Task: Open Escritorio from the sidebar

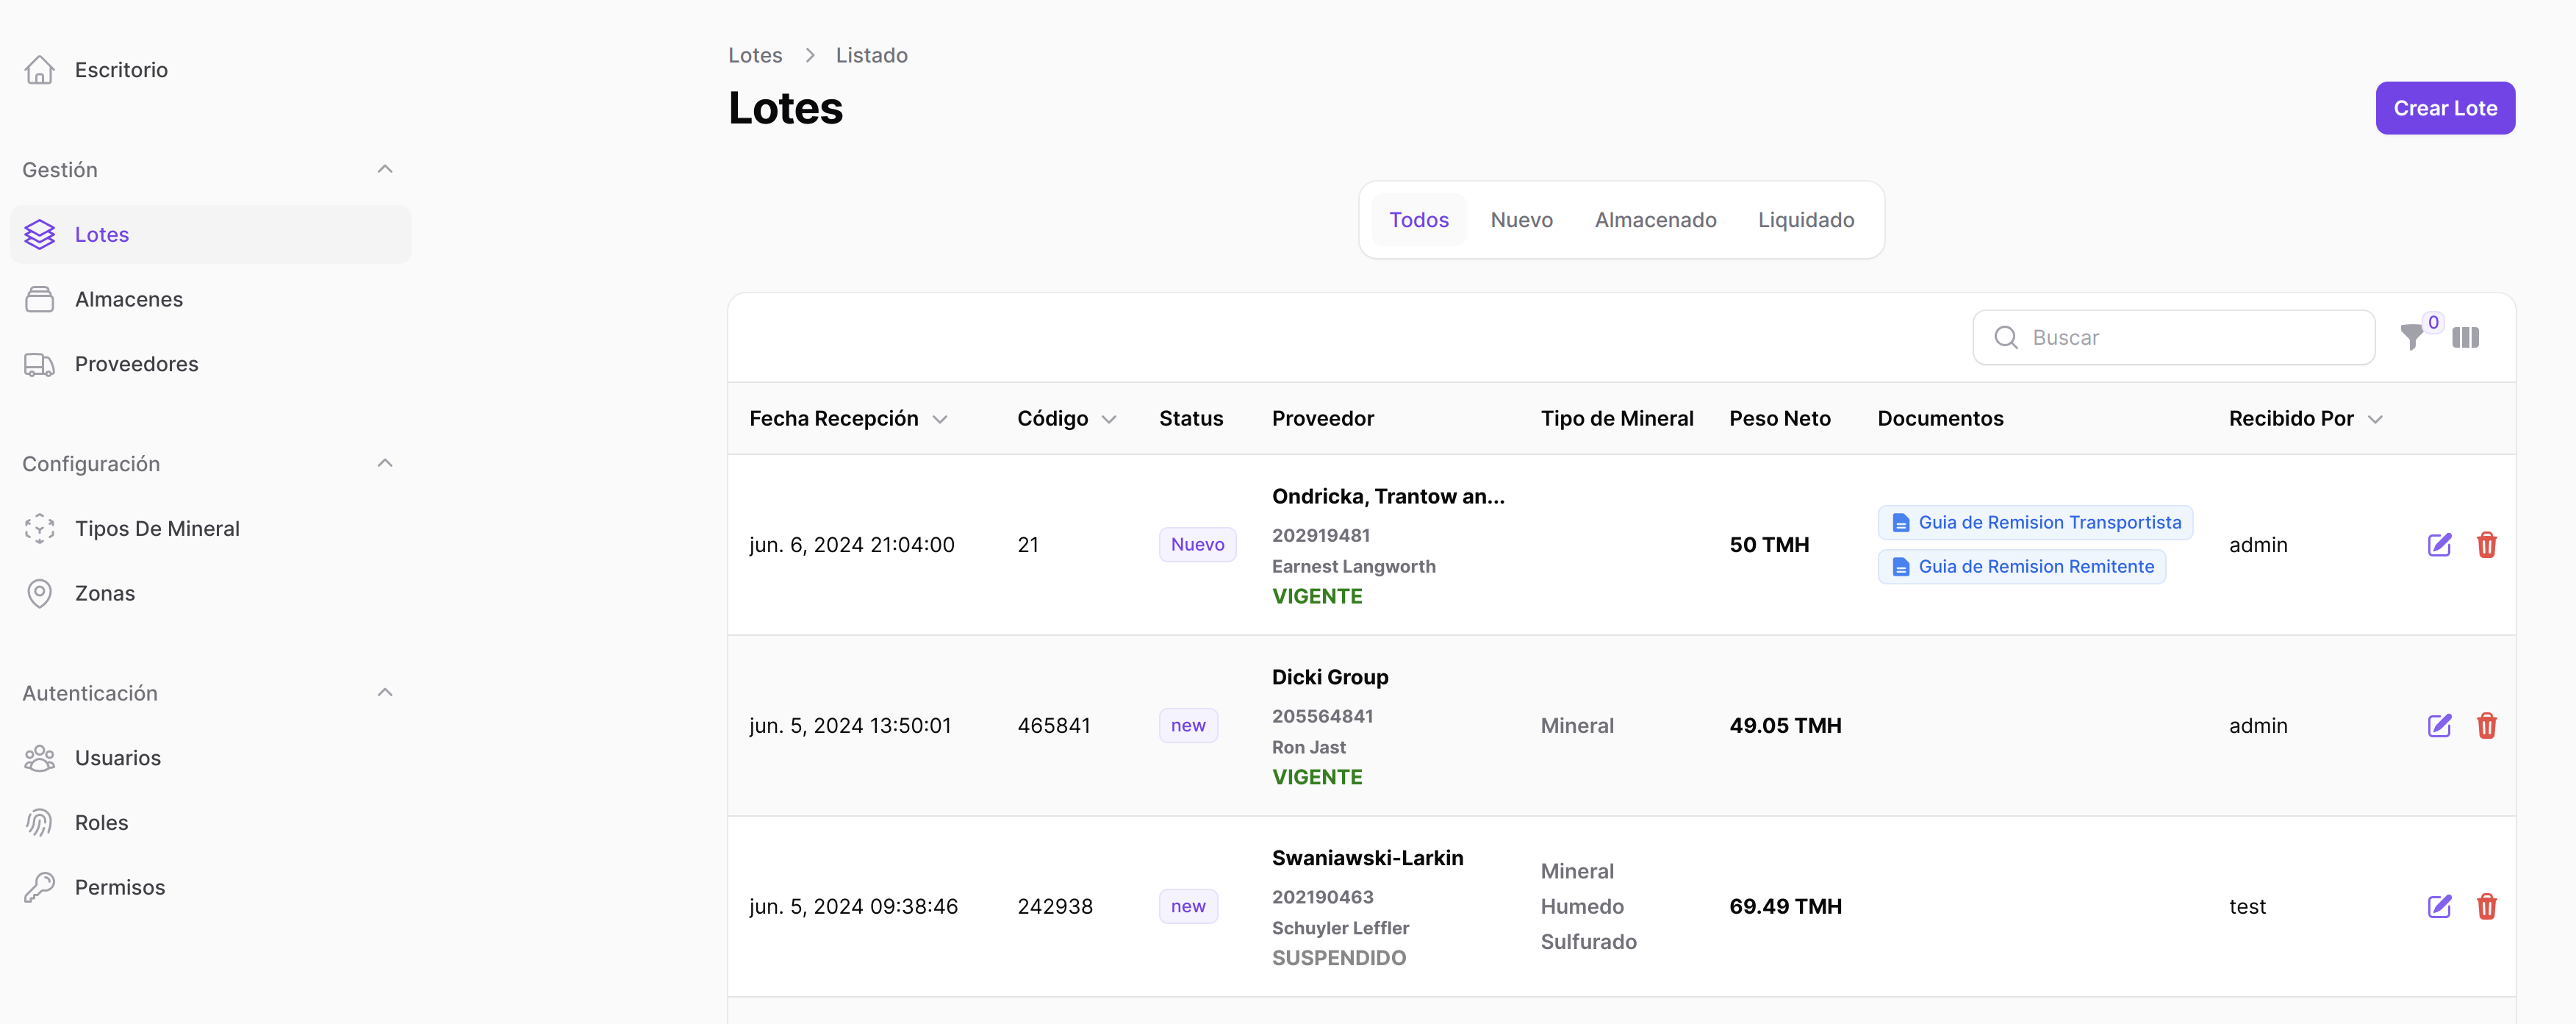Action: 211,70
